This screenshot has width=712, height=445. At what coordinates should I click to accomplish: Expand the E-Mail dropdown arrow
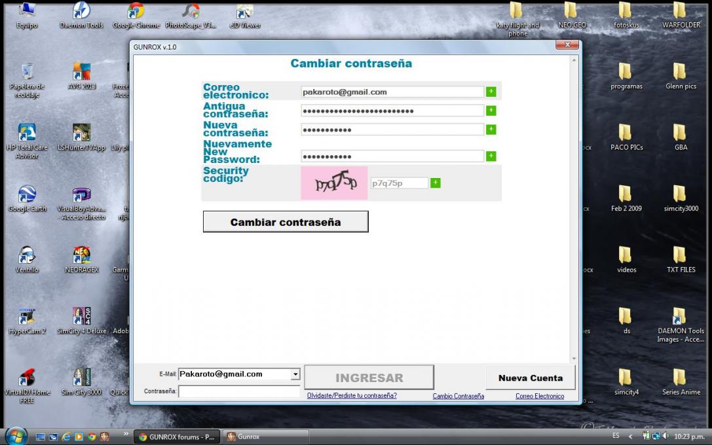[295, 374]
